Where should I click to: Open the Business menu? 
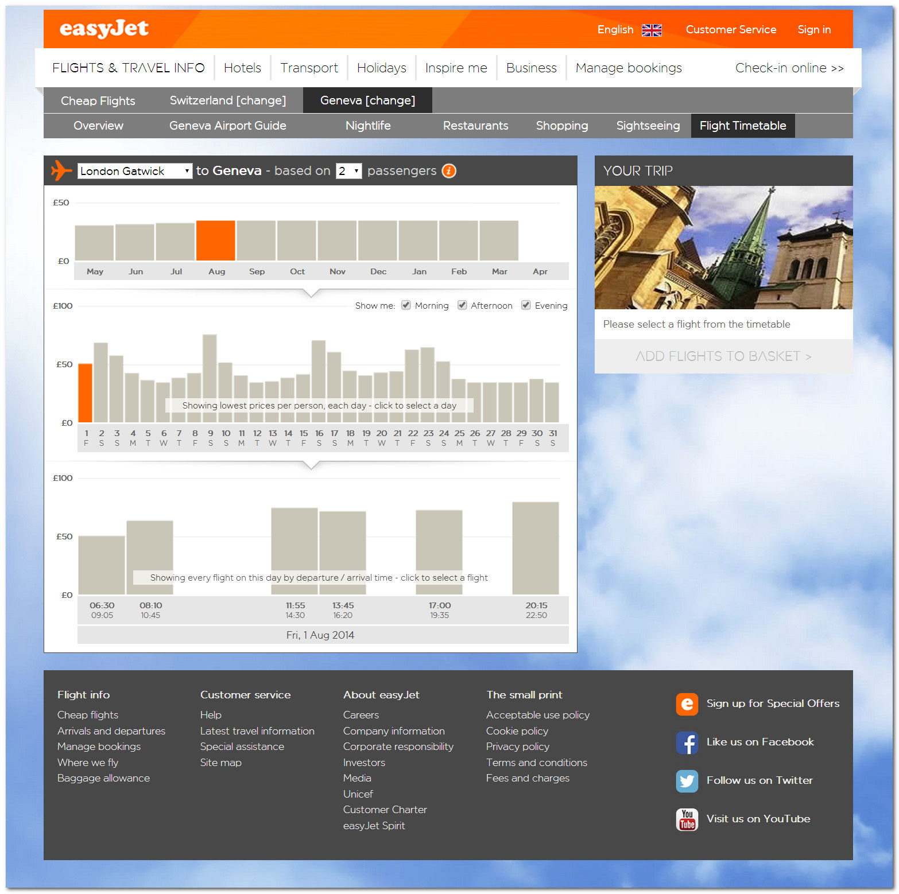coord(532,68)
